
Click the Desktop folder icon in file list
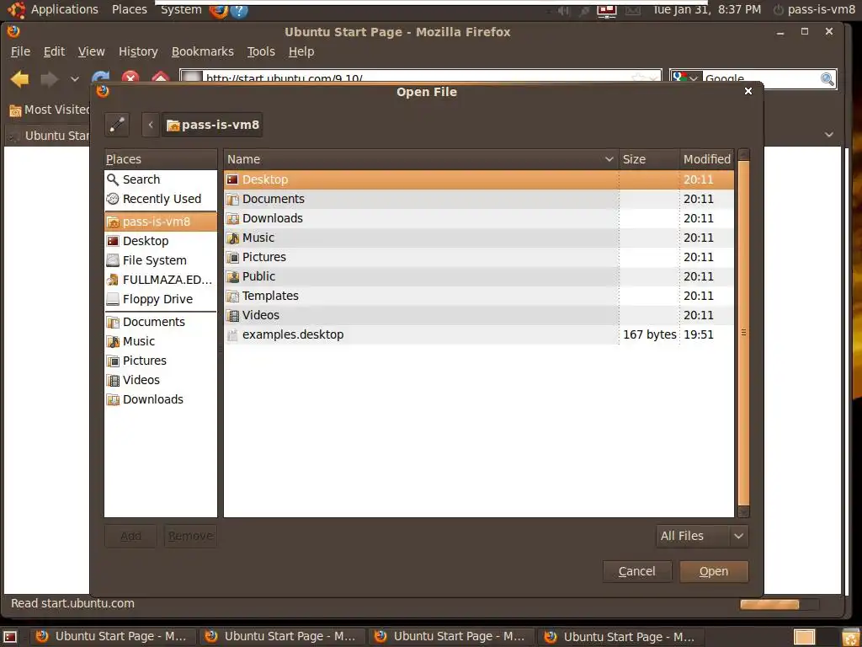click(x=232, y=179)
